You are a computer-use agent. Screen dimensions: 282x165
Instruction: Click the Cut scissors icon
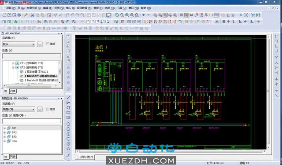coord(32,15)
